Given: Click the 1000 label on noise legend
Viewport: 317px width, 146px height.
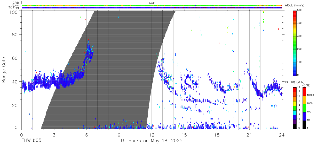Looking at the screenshot, I should tap(310, 103).
